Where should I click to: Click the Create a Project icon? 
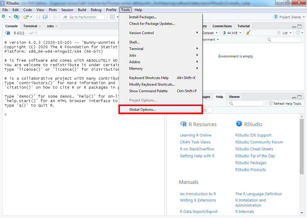tap(16, 17)
